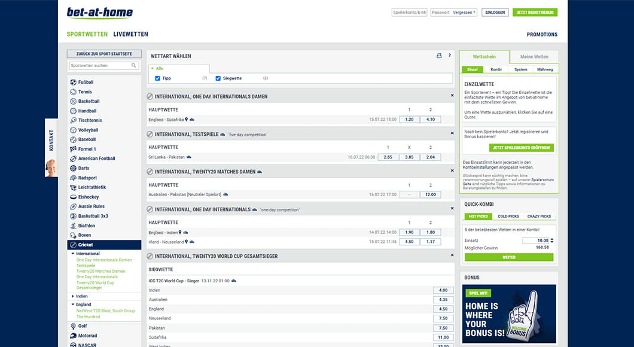Select the Volleyball icon
Viewport: 634px width, 347px height.
tap(73, 130)
